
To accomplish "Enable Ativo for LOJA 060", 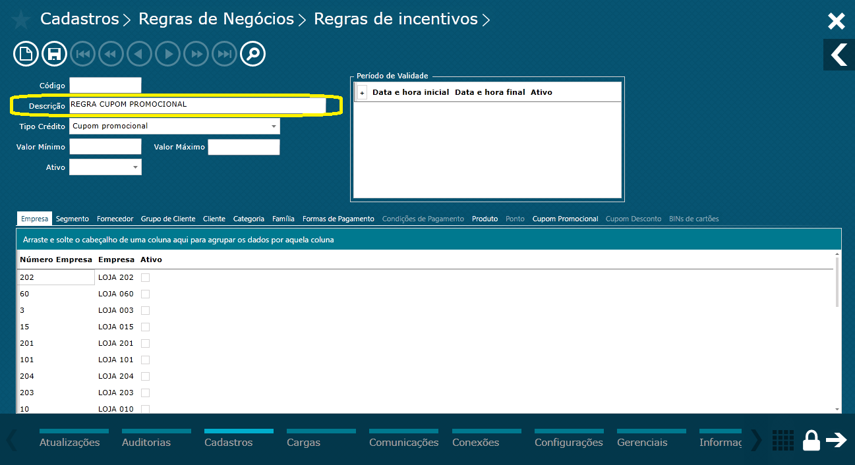I will pos(144,294).
